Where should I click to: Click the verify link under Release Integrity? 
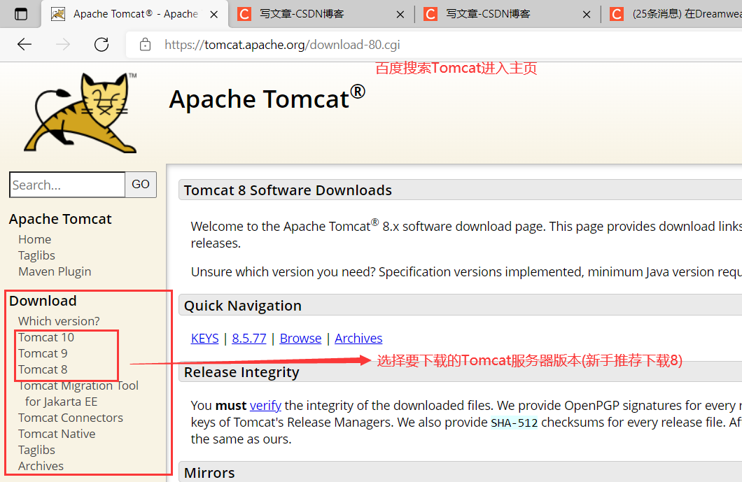265,405
